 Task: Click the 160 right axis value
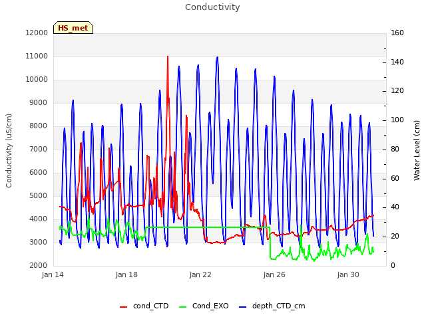pos(397,33)
